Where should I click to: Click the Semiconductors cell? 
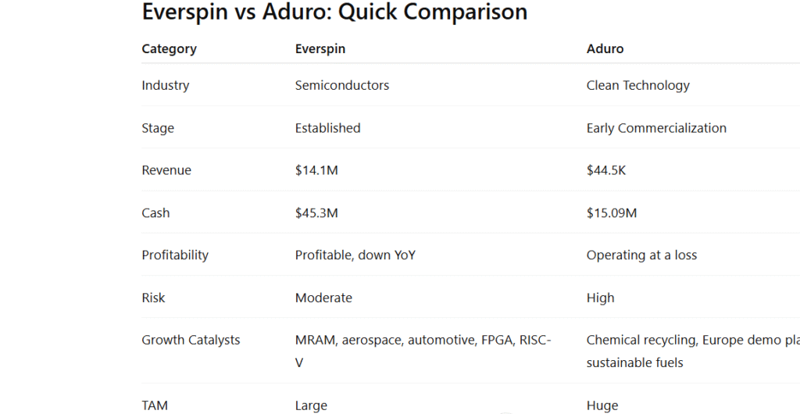point(341,85)
